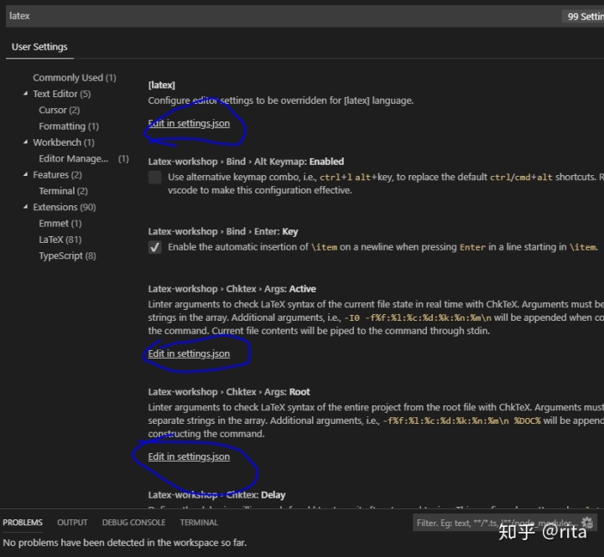604x557 pixels.
Task: Click Edit in settings.json under [latex]
Action: click(189, 123)
